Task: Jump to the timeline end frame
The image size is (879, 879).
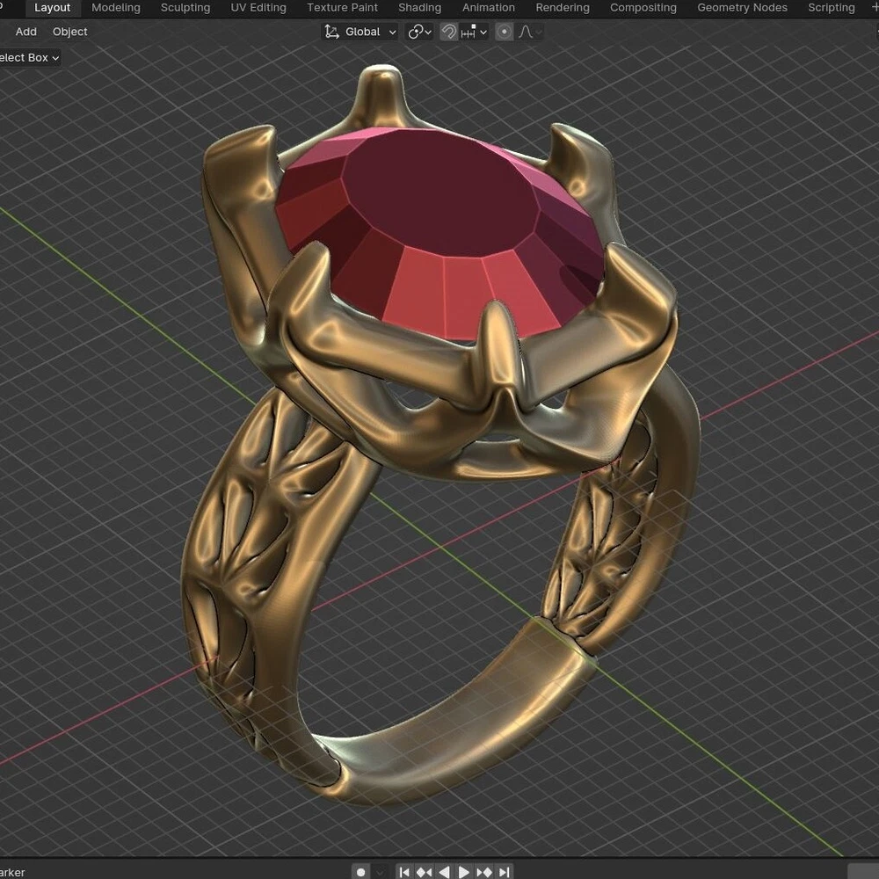Action: pos(505,872)
